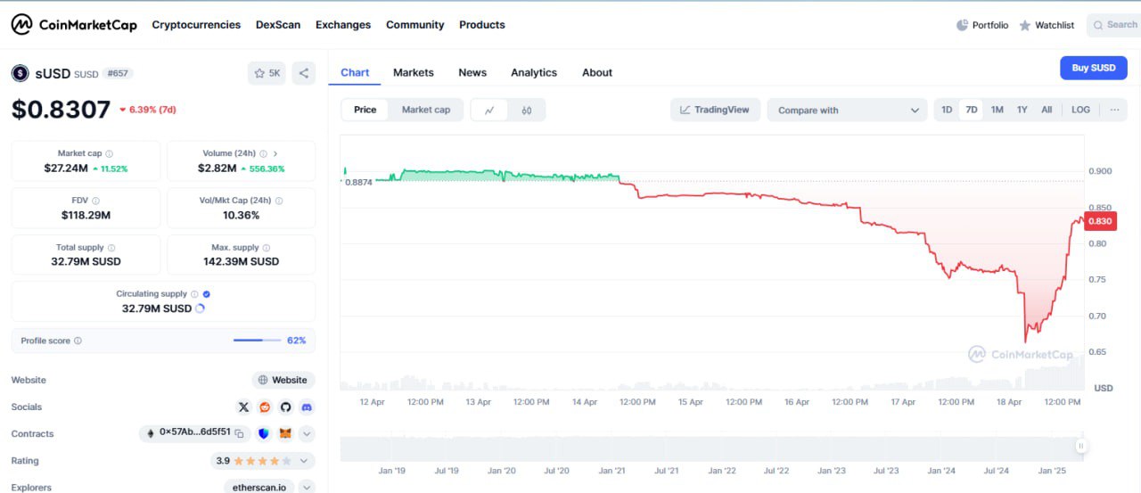Click the FDV info icon
Screen dimensions: 1141x493
click(95, 201)
